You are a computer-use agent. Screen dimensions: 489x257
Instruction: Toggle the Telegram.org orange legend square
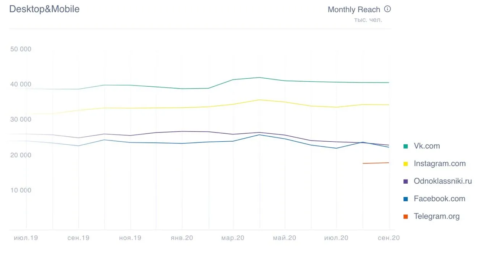point(405,217)
